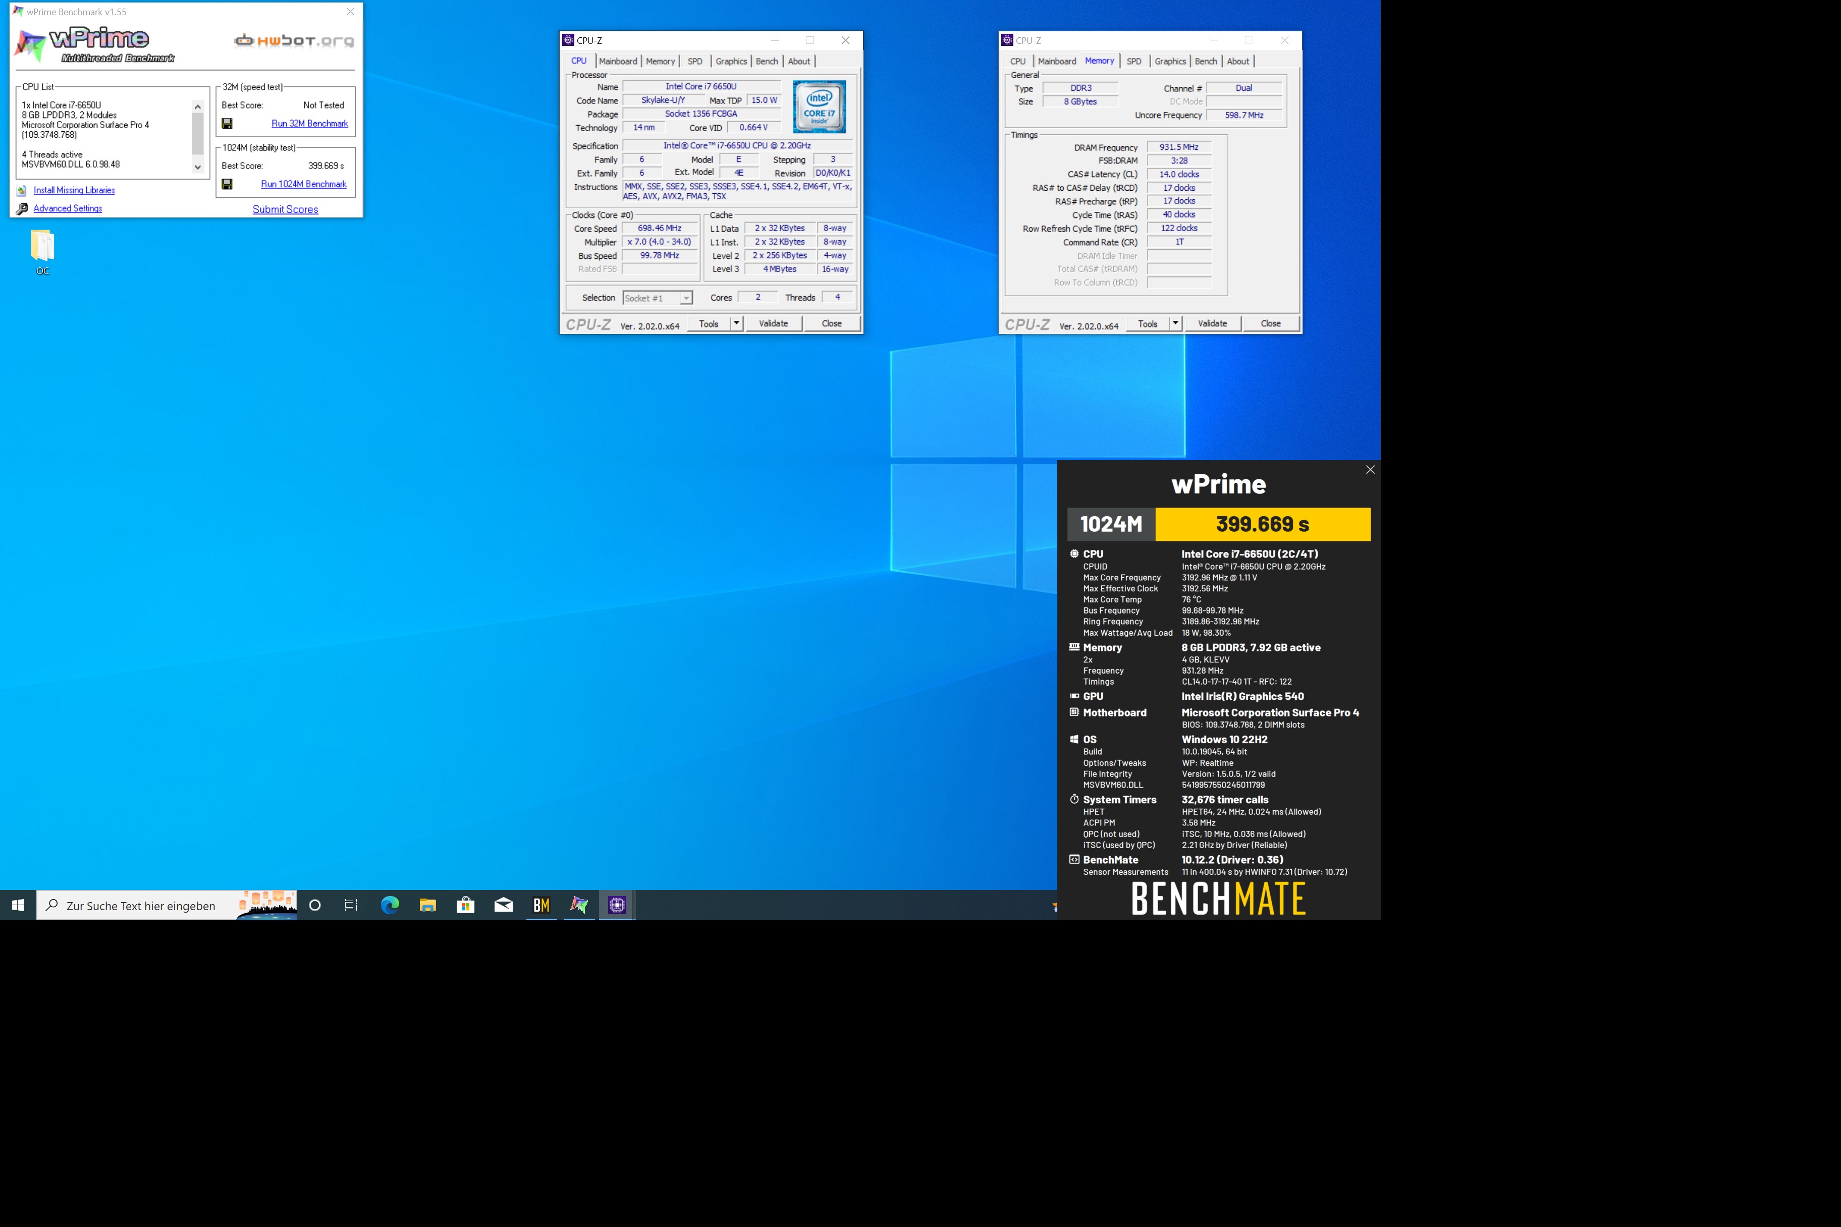Click Validate button in left CPU-Z window
1841x1227 pixels.
[x=773, y=323]
